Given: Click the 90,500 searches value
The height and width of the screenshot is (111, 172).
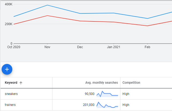Looking at the screenshot, I should (89, 94).
